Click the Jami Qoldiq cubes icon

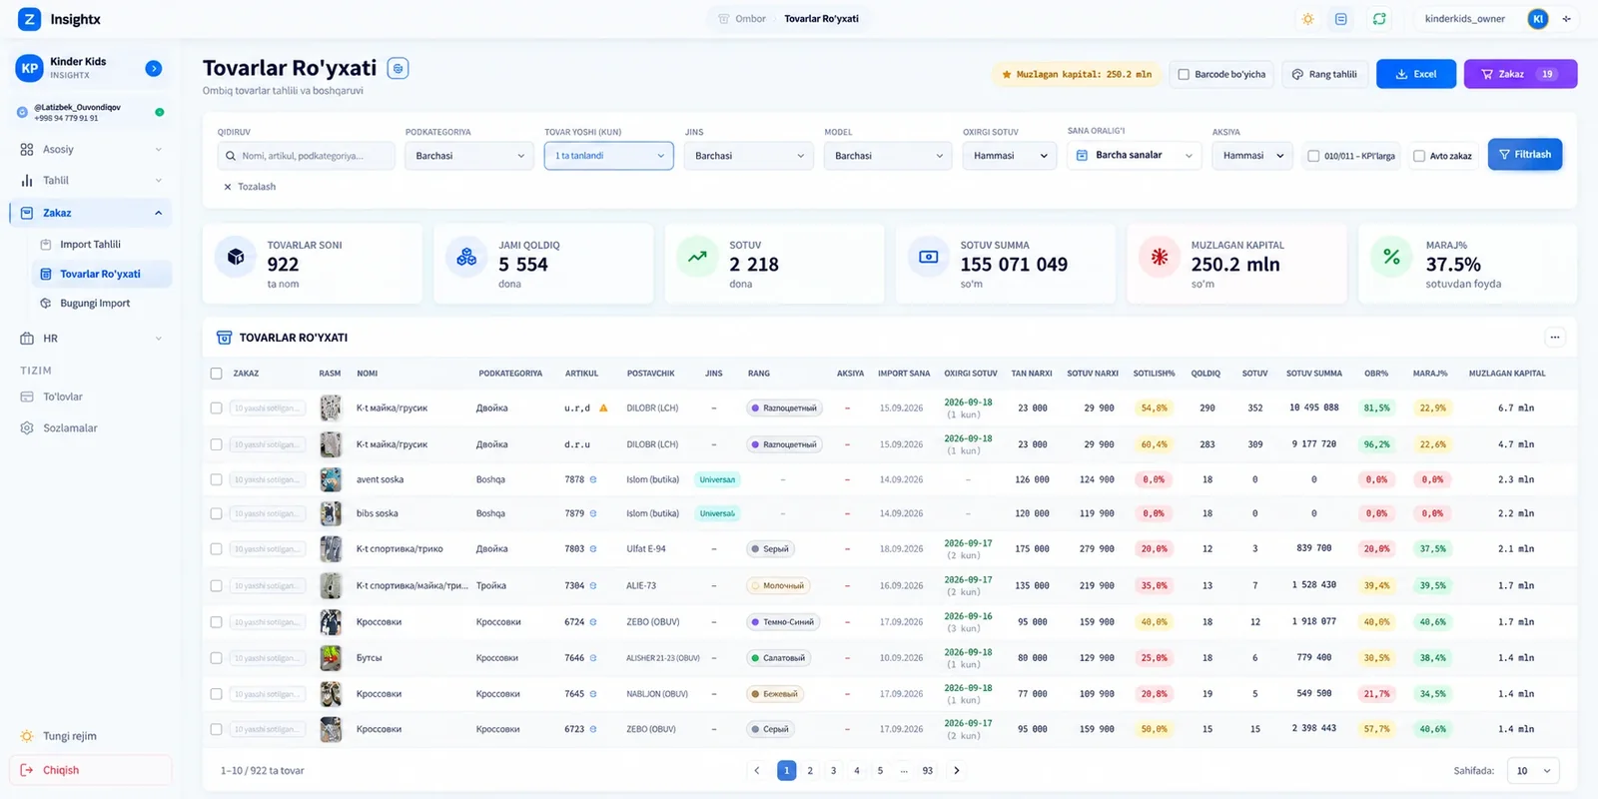pos(466,258)
